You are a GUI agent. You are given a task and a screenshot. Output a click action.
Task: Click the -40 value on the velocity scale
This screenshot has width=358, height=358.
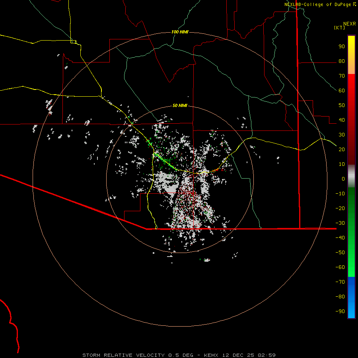coord(340,238)
